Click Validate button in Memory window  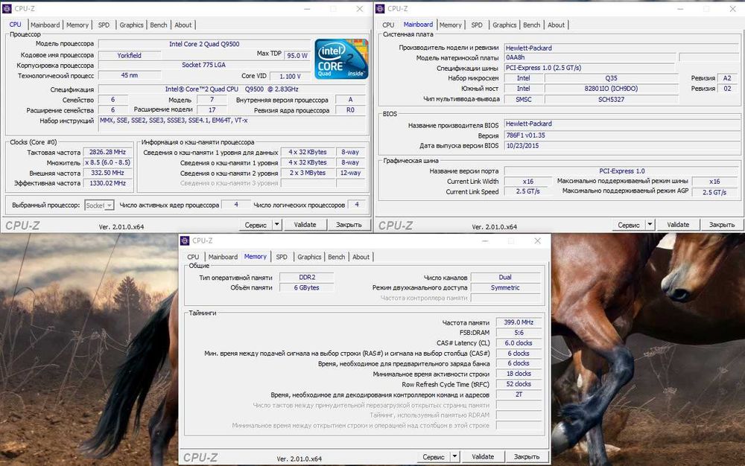tap(483, 456)
